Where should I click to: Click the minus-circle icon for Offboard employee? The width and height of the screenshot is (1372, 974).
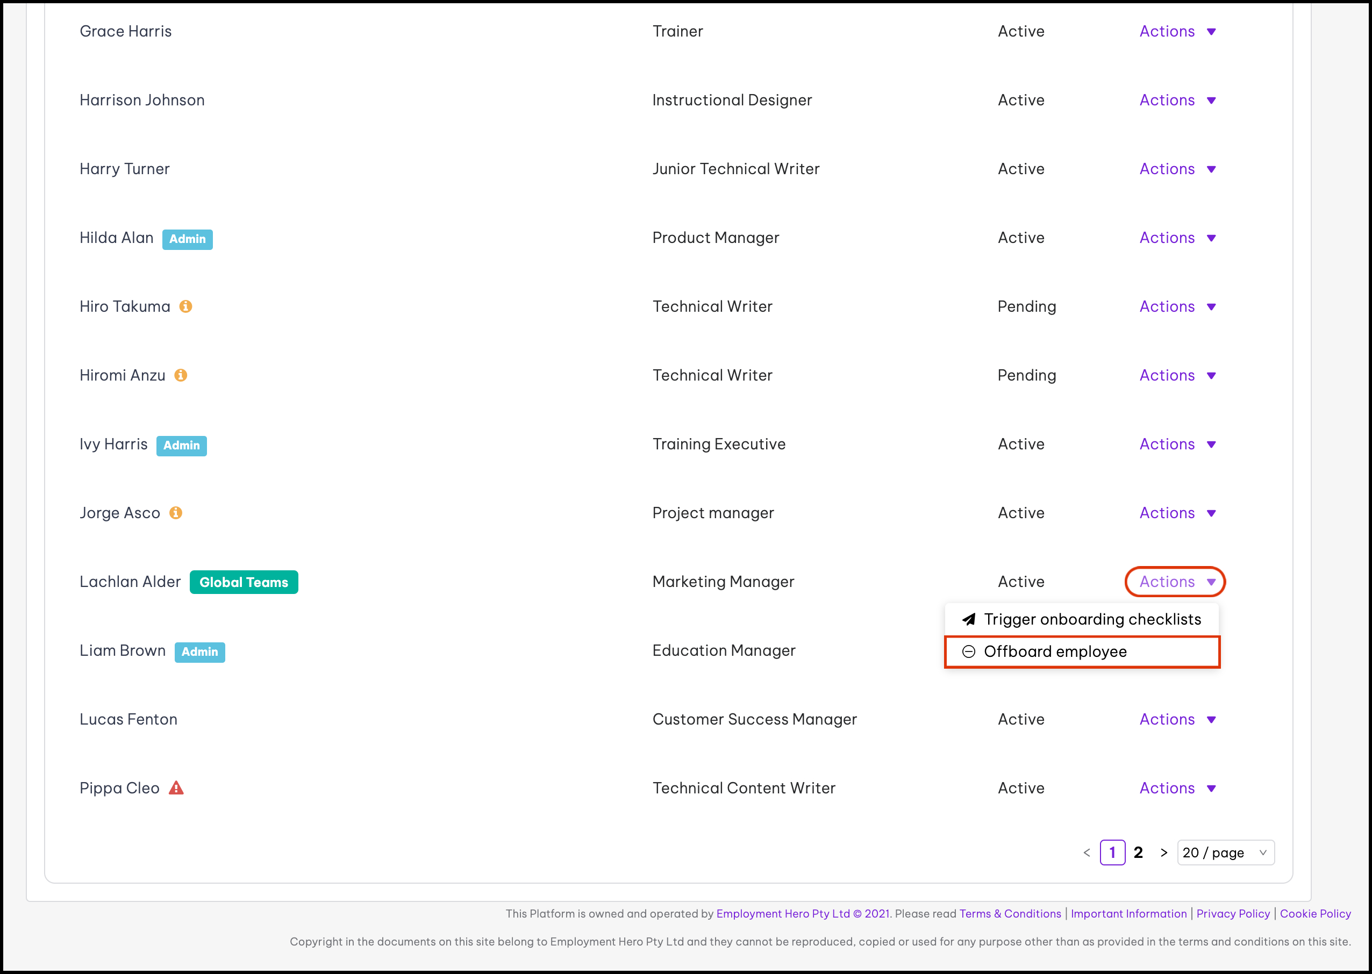[x=969, y=651]
